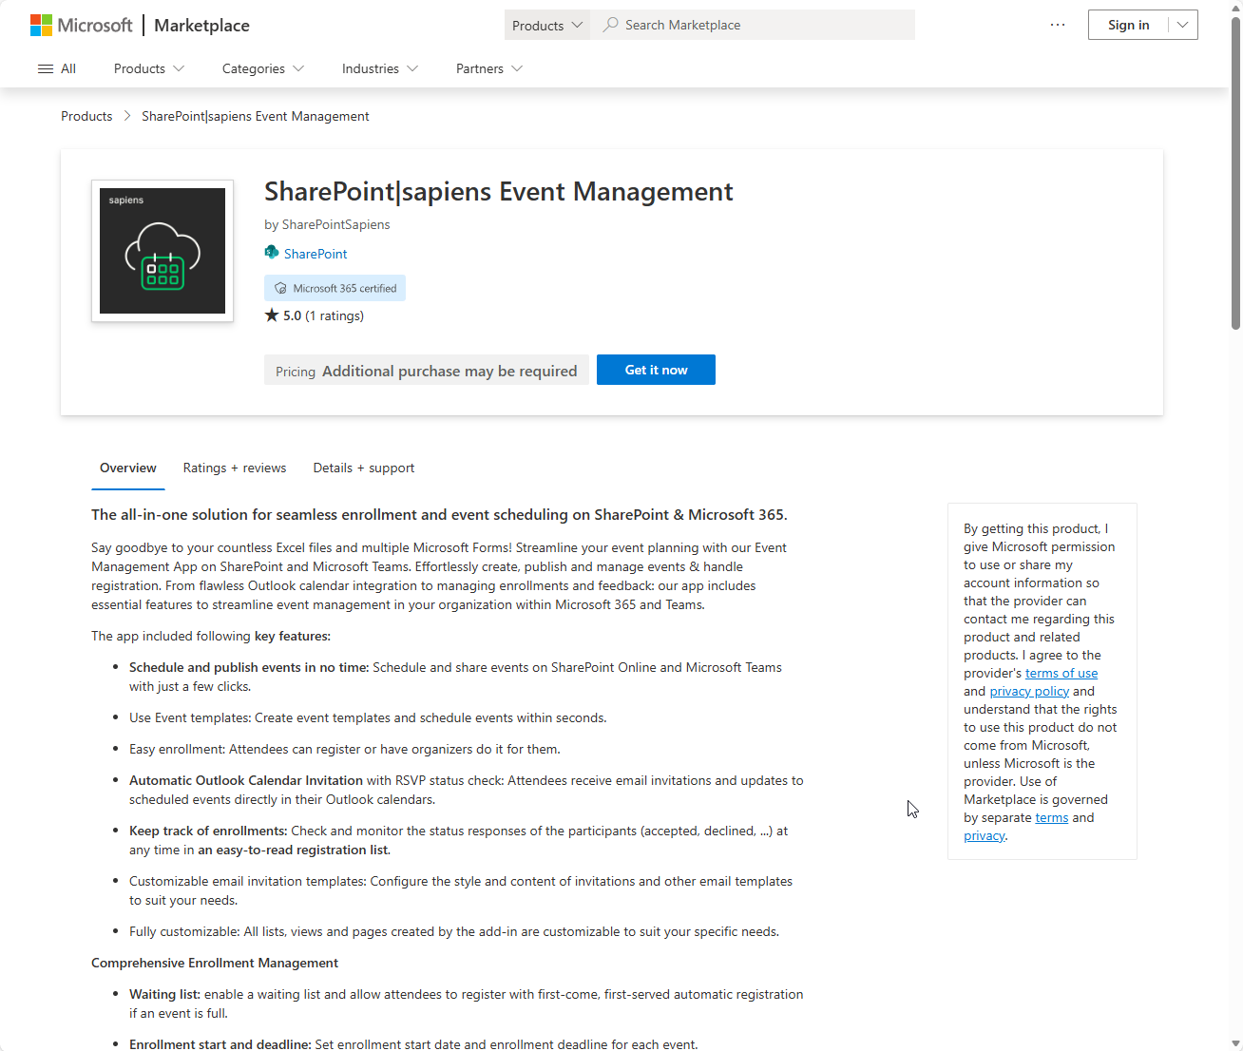This screenshot has height=1051, width=1243.
Task: Switch to the Ratings + reviews tab
Action: (x=234, y=468)
